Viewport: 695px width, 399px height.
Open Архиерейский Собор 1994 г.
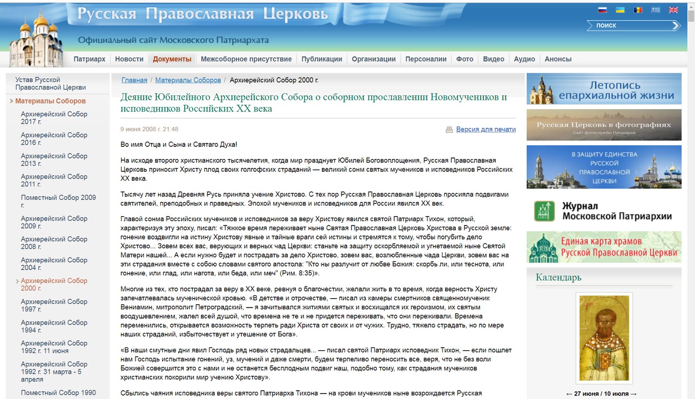tap(54, 326)
